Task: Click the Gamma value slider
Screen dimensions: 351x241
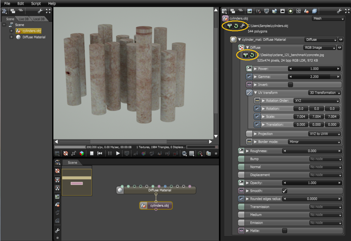Action: point(314,77)
